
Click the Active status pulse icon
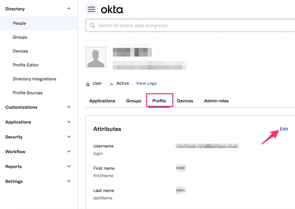(111, 84)
